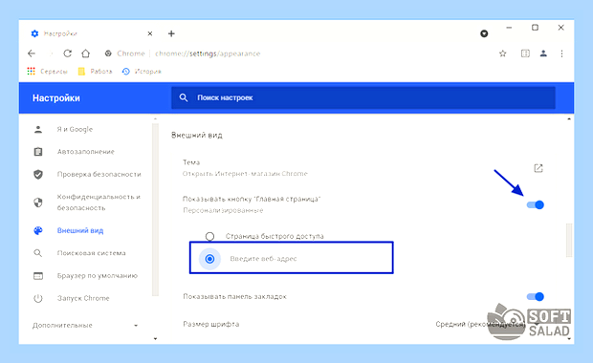593x363 pixels.
Task: Click the Chrome site info icon in address bar
Action: point(108,53)
